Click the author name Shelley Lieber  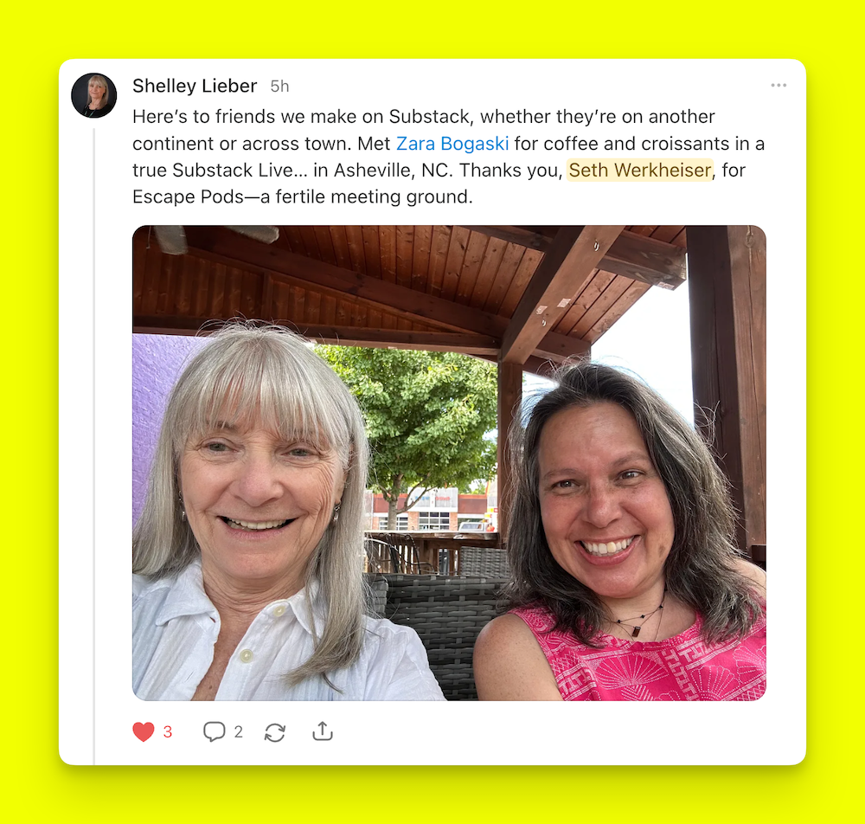point(195,86)
